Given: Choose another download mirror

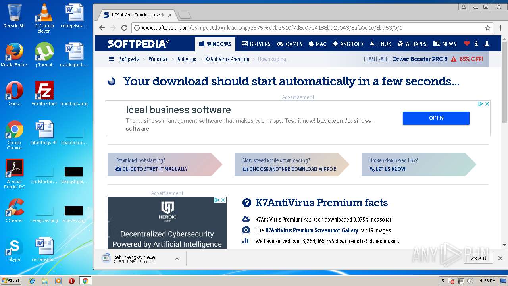Looking at the screenshot, I should (289, 169).
